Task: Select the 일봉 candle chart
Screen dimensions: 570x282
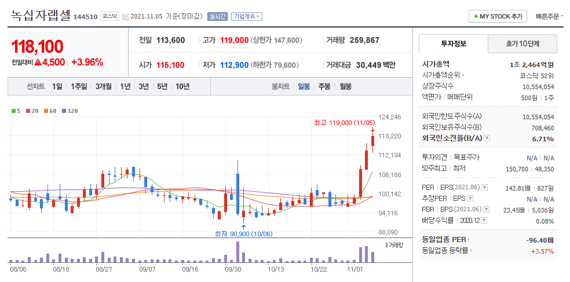Action: pos(304,86)
